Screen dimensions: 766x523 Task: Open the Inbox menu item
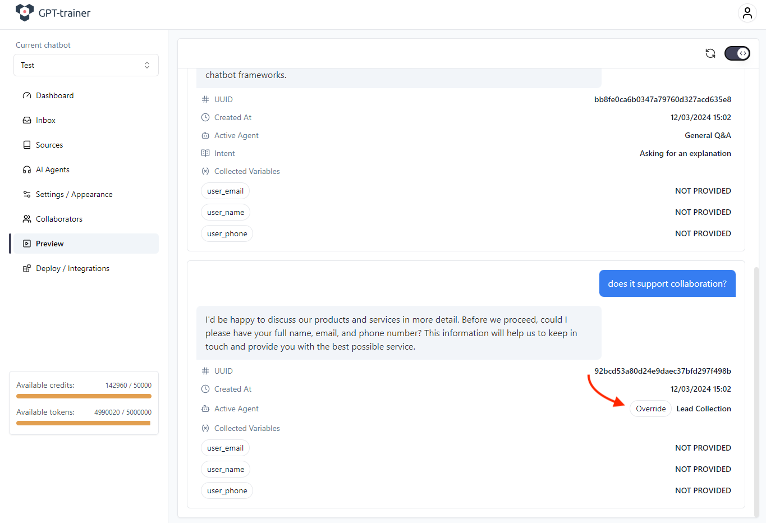(x=86, y=120)
